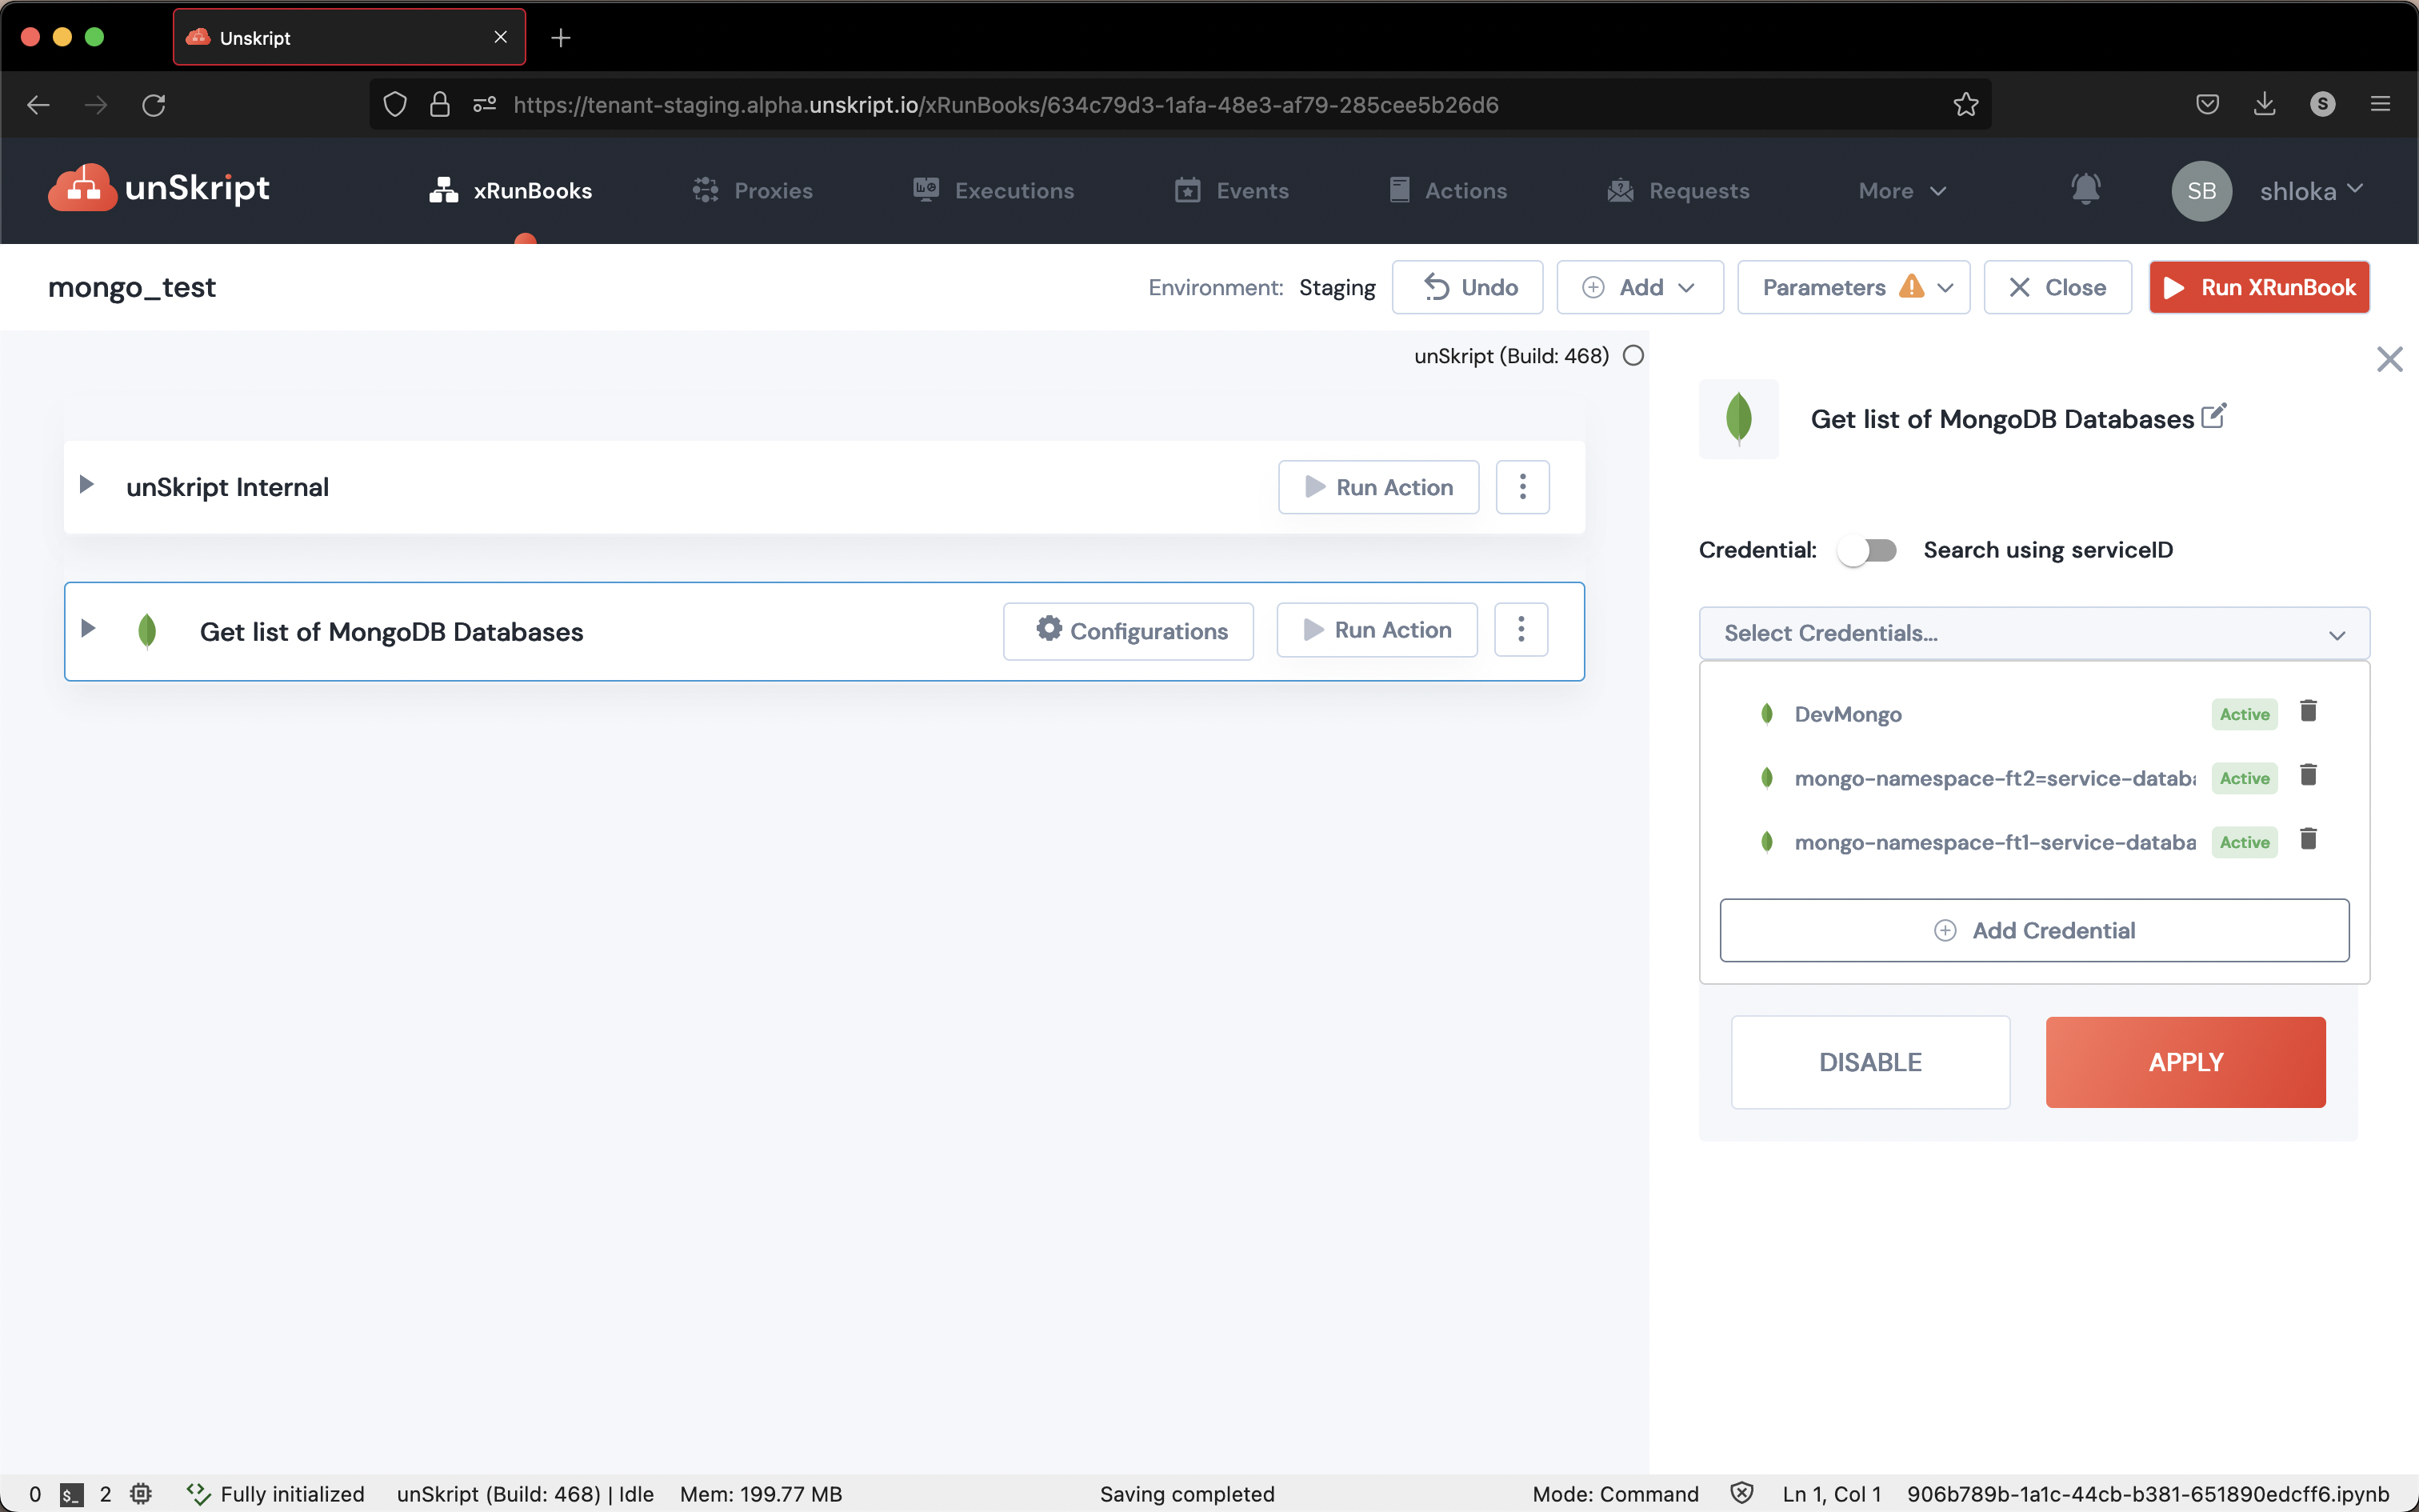Viewport: 2419px width, 1512px height.
Task: Open the browser downloads icon
Action: tap(2264, 104)
